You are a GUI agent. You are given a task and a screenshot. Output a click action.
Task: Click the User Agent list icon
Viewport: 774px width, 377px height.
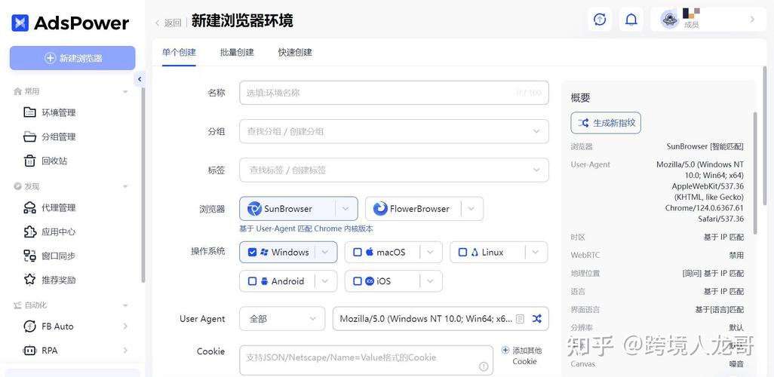[520, 319]
